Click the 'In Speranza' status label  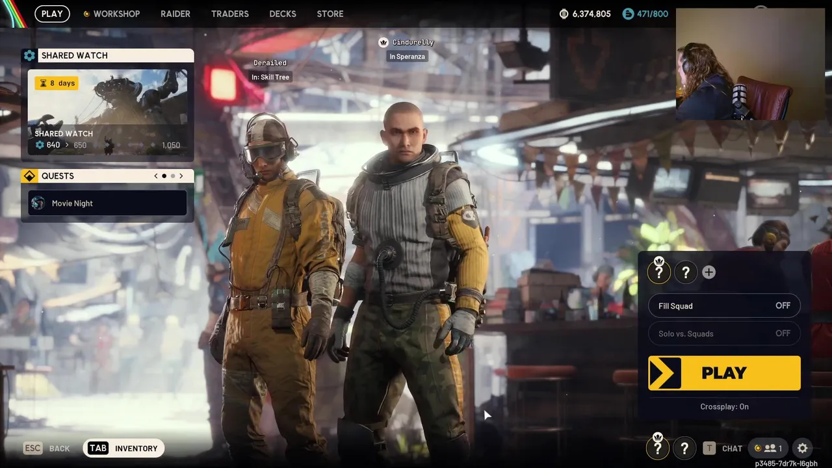[408, 57]
